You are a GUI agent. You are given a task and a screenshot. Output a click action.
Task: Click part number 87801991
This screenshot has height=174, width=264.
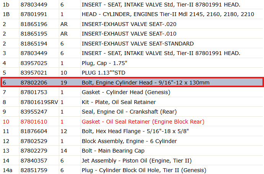coord(34,14)
